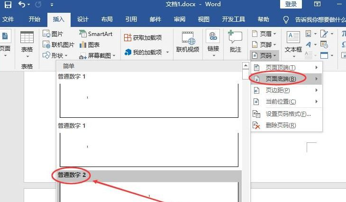
Task: Undo the last action
Action: 22,4
